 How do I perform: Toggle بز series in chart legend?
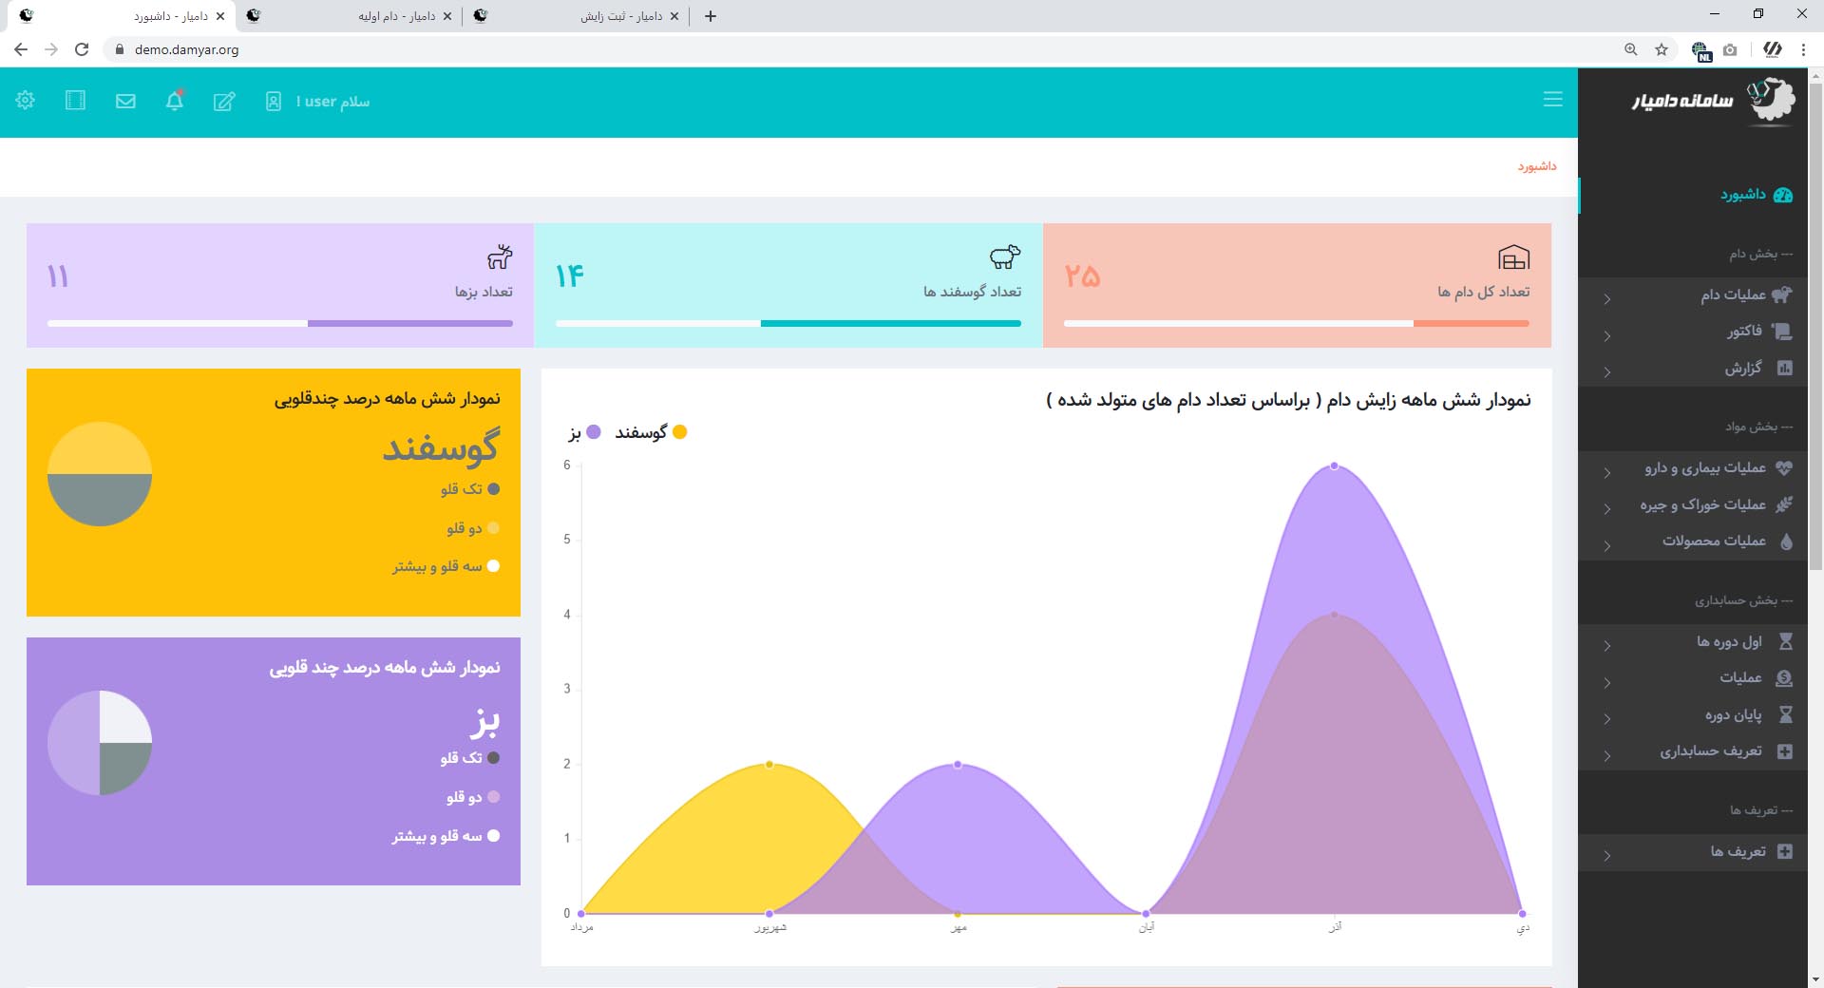(x=584, y=433)
